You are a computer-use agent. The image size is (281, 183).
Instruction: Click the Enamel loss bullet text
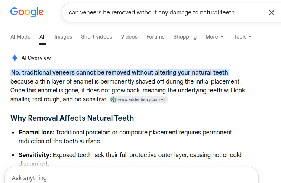click(125, 137)
